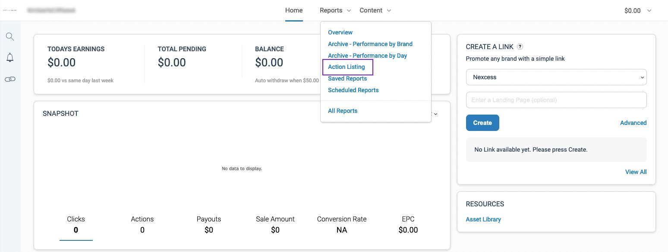
Task: Expand the Snapshot date range chevron
Action: coord(435,114)
